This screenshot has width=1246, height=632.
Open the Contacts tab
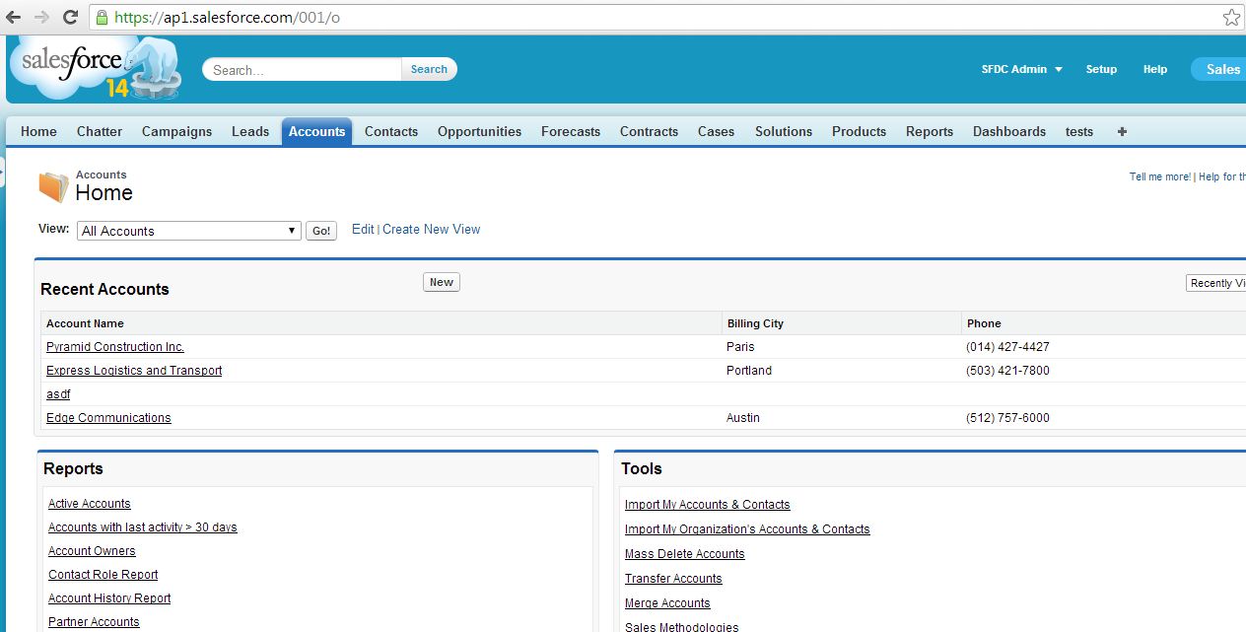[391, 131]
